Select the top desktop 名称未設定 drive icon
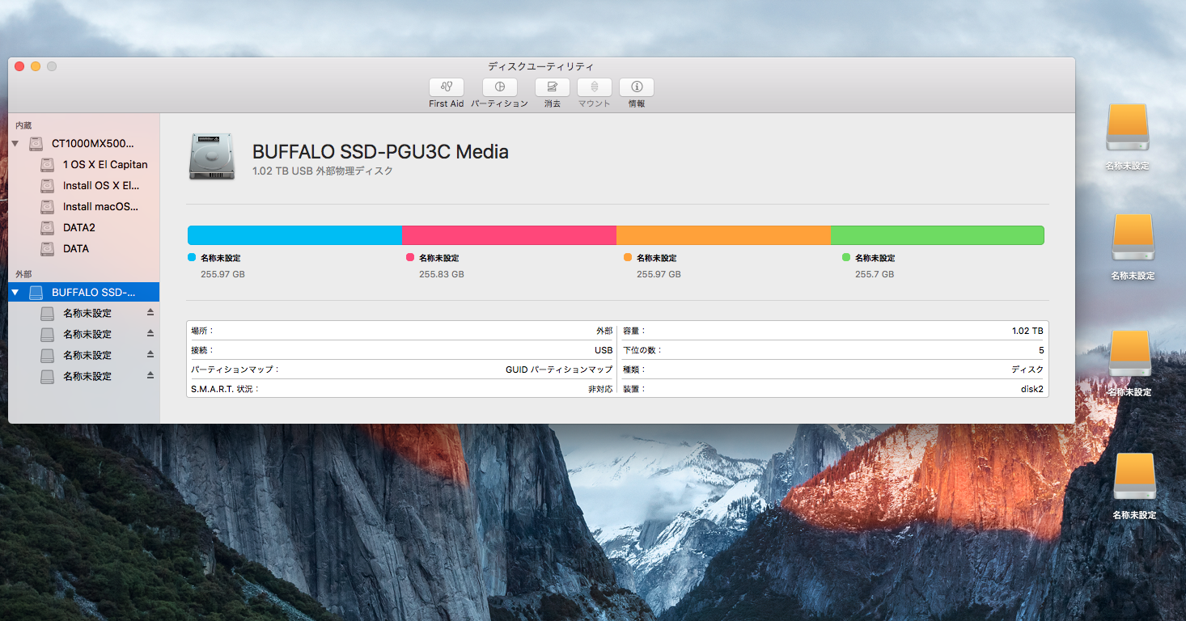Viewport: 1186px width, 621px height. click(1127, 128)
